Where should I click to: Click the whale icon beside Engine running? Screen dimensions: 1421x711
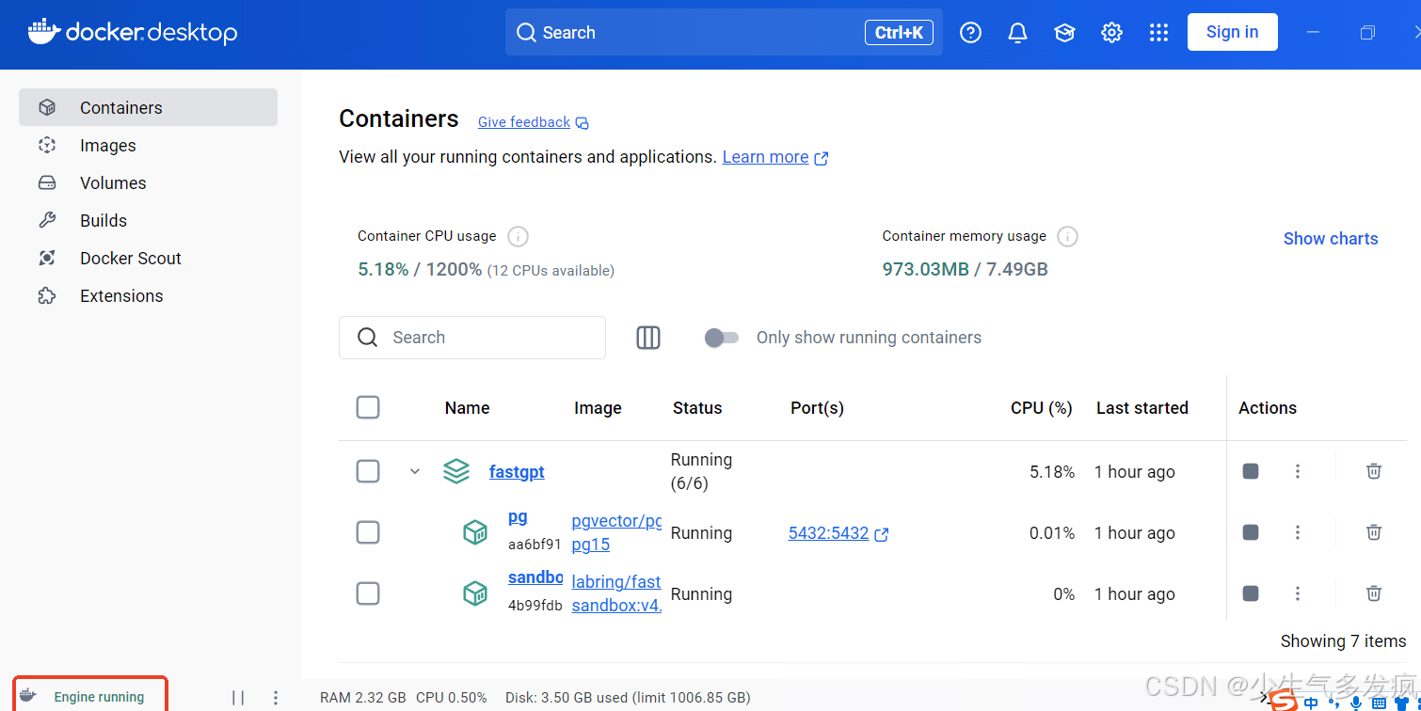pyautogui.click(x=28, y=696)
